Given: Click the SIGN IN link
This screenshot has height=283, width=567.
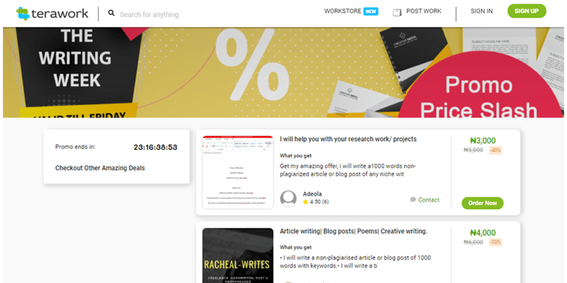Looking at the screenshot, I should (481, 11).
